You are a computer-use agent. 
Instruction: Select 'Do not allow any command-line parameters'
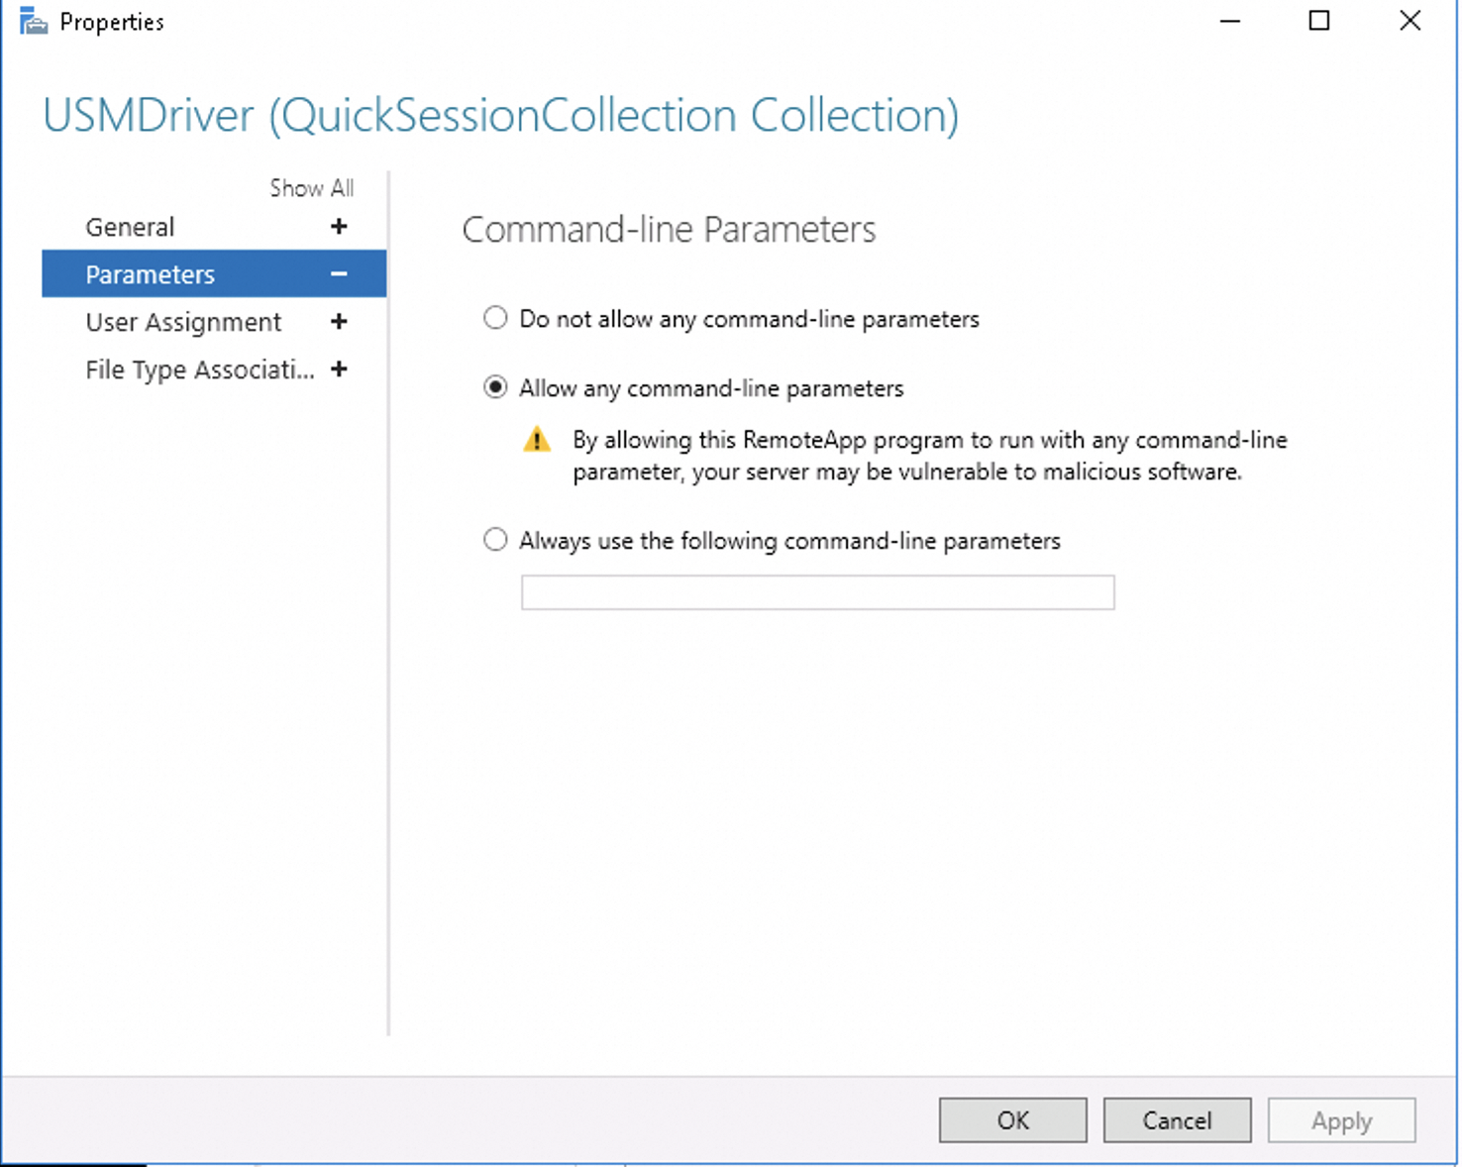coord(495,318)
